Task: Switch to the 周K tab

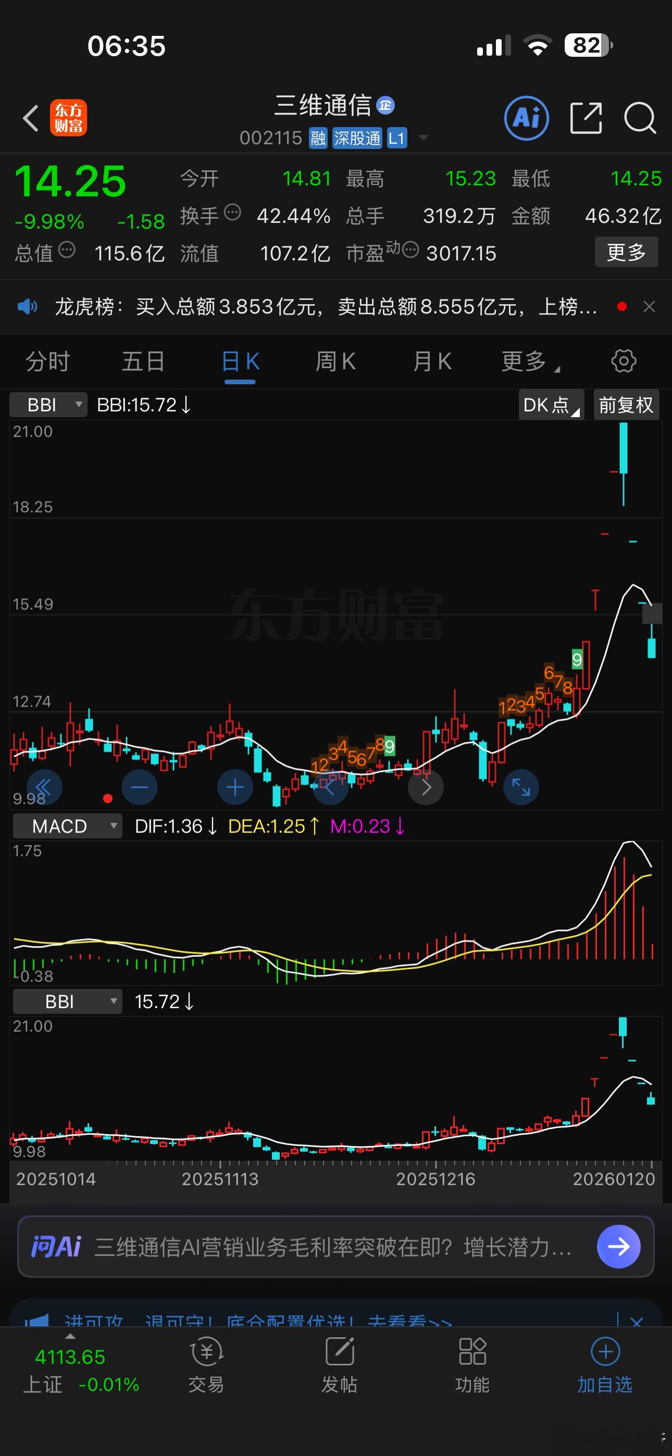Action: point(335,362)
